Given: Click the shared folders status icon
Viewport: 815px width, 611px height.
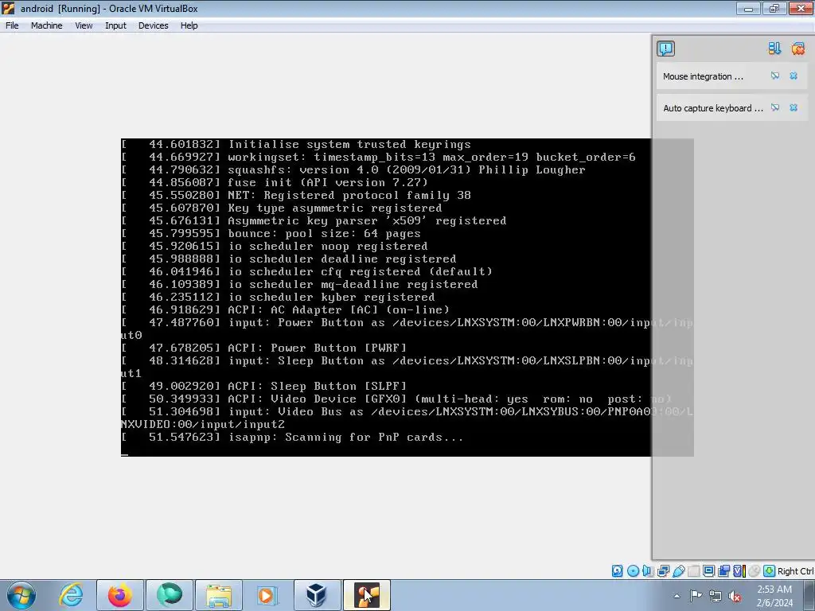Looking at the screenshot, I should pos(693,571).
